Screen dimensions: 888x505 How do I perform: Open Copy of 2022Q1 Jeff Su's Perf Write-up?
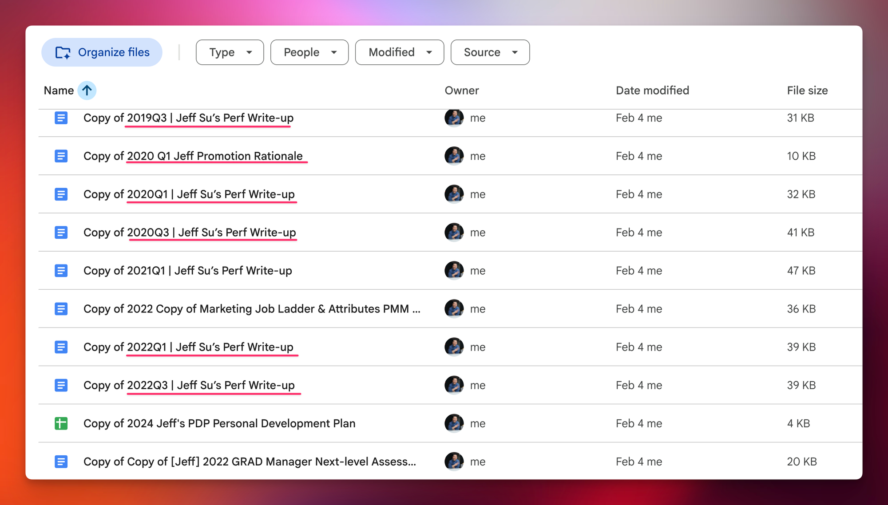point(188,347)
